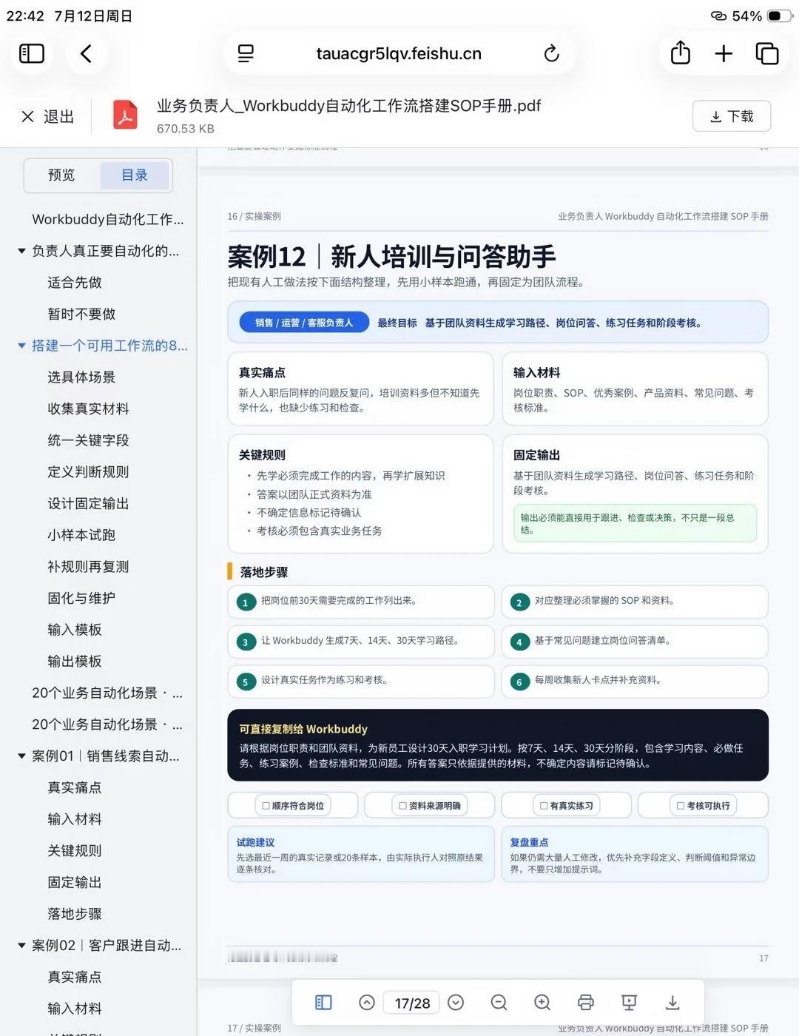Click the red PDF file icon
The height and width of the screenshot is (1036, 799).
pyautogui.click(x=125, y=115)
